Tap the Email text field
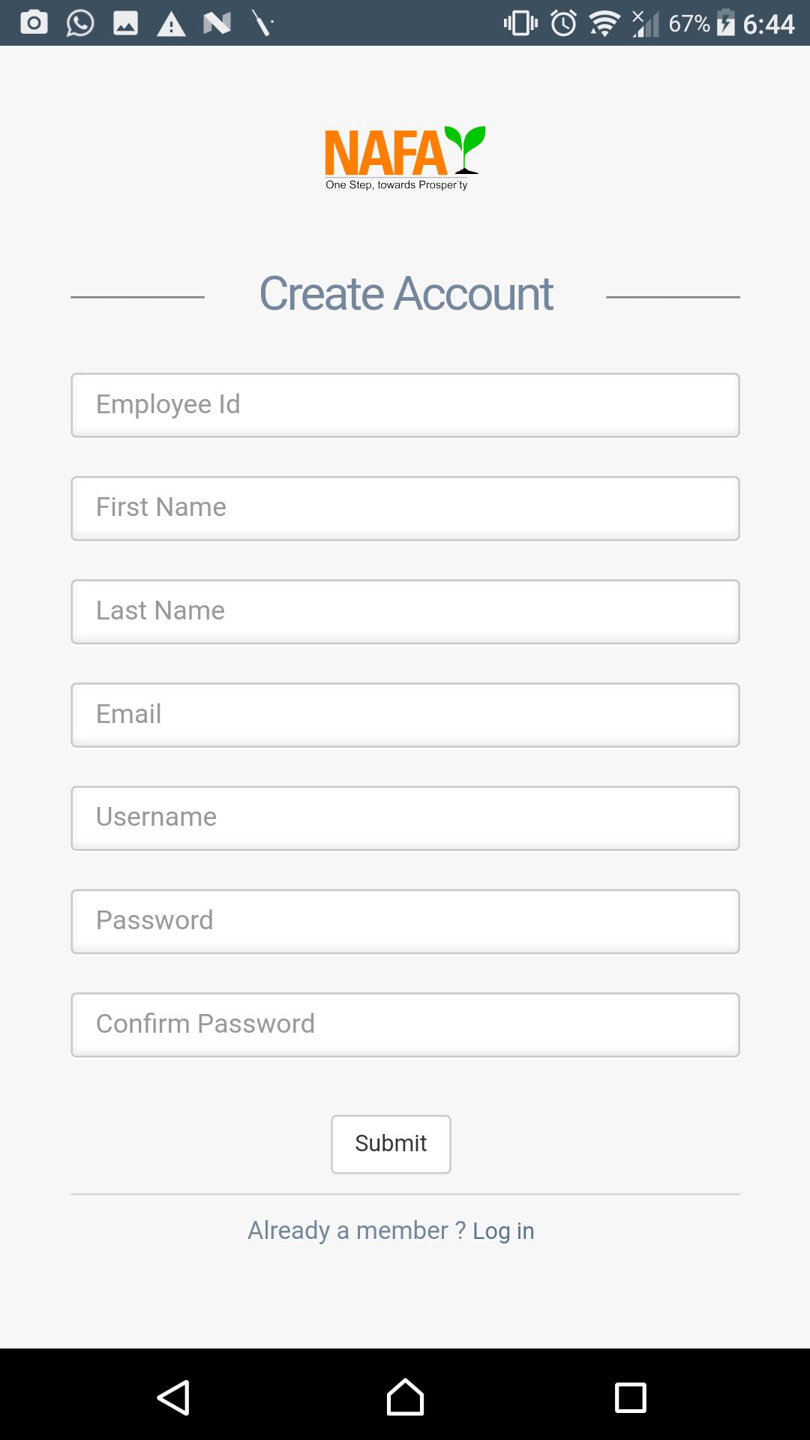 (405, 715)
